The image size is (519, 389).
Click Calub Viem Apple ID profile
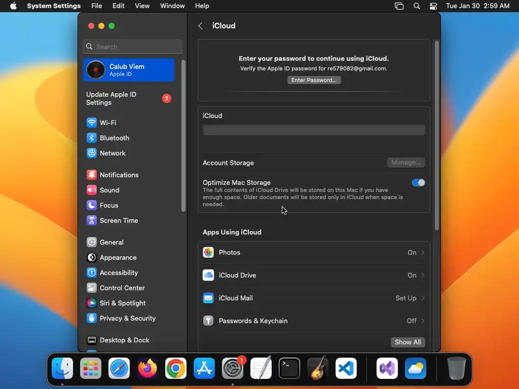click(129, 70)
